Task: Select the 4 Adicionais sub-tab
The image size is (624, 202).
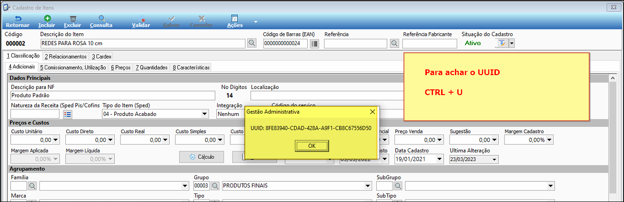Action: 21,67
